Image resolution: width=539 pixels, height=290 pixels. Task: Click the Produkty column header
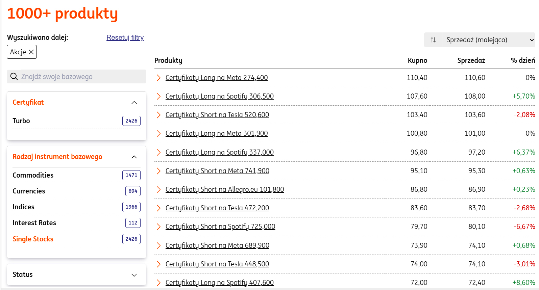(168, 60)
